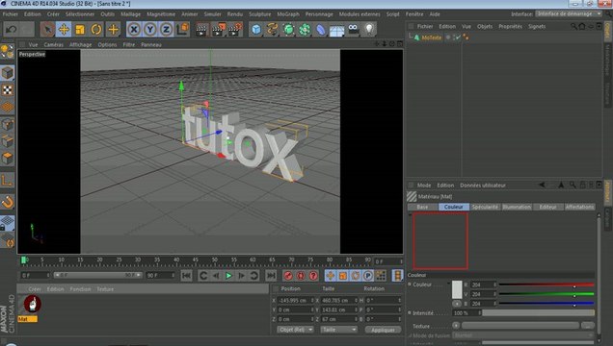Open texture arrow button beside Texture

click(456, 325)
